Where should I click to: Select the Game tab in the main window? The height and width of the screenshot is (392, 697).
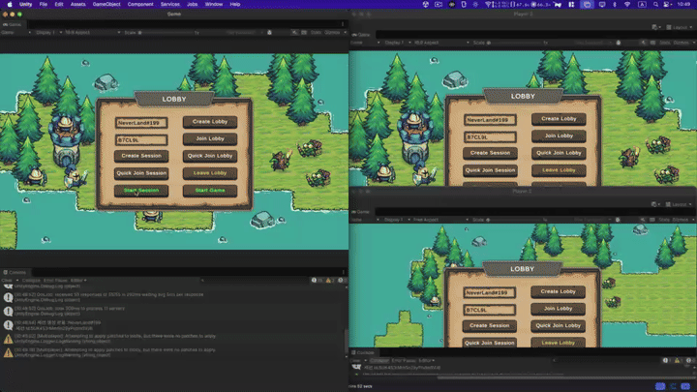pyautogui.click(x=13, y=24)
